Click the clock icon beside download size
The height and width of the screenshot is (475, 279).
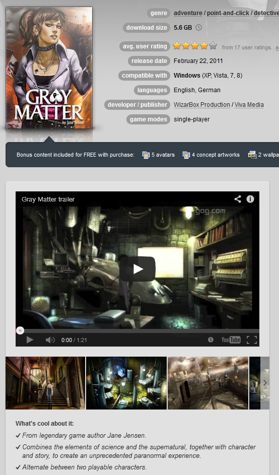click(199, 28)
